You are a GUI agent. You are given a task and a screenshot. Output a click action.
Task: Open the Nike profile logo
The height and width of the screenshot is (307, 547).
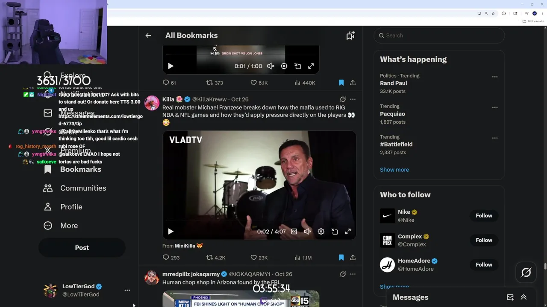click(x=388, y=216)
